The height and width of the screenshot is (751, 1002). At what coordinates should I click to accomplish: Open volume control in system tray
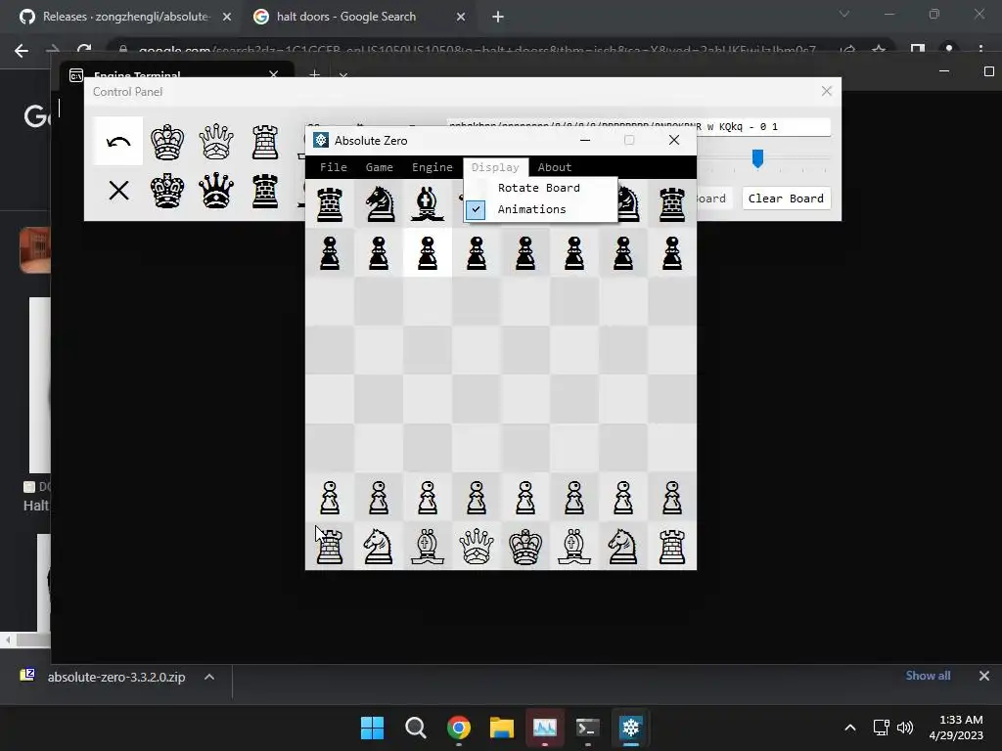point(905,728)
